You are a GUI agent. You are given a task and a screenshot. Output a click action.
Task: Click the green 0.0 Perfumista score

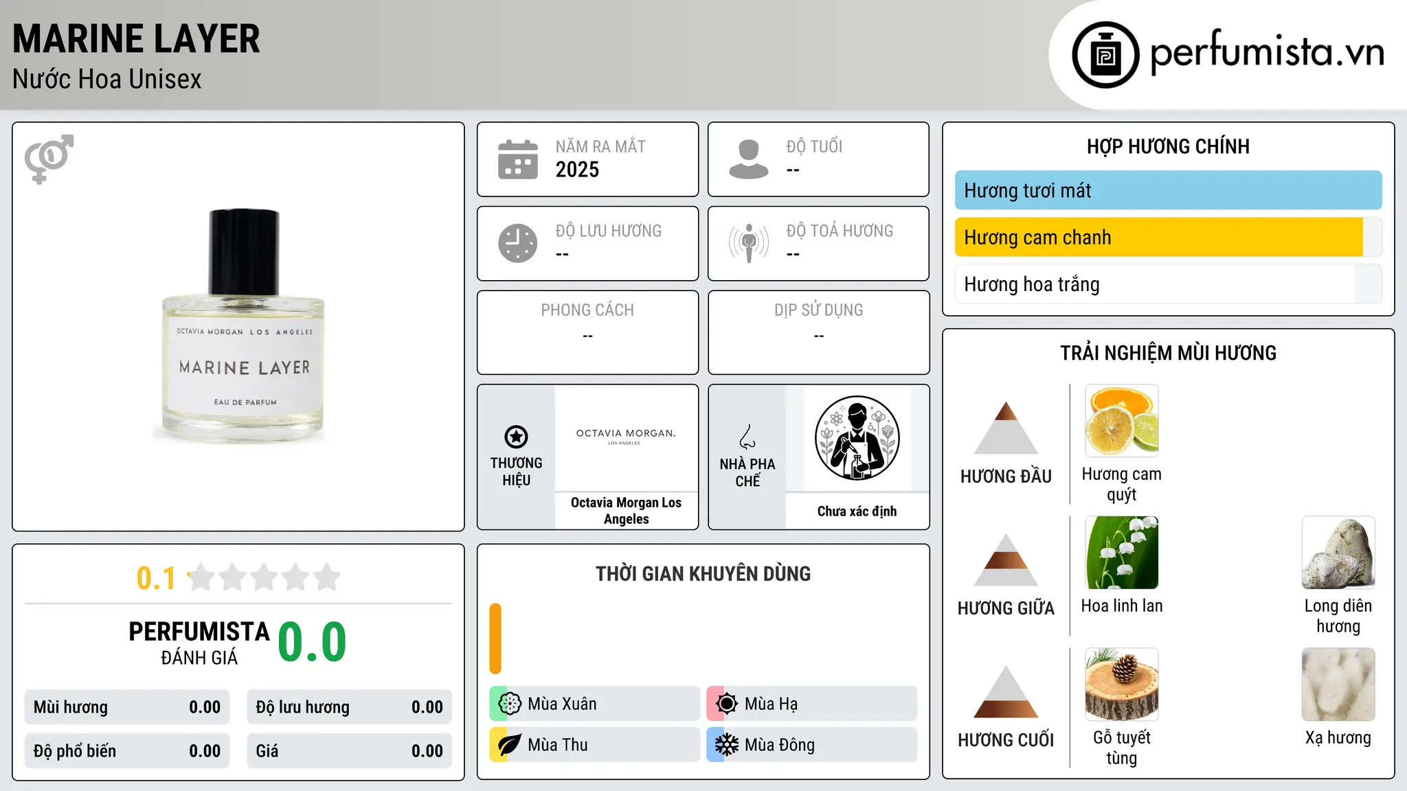[x=312, y=642]
